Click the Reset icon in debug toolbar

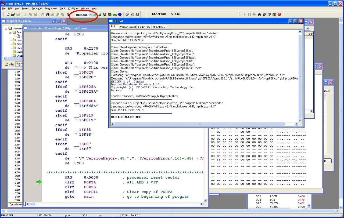click(274, 14)
